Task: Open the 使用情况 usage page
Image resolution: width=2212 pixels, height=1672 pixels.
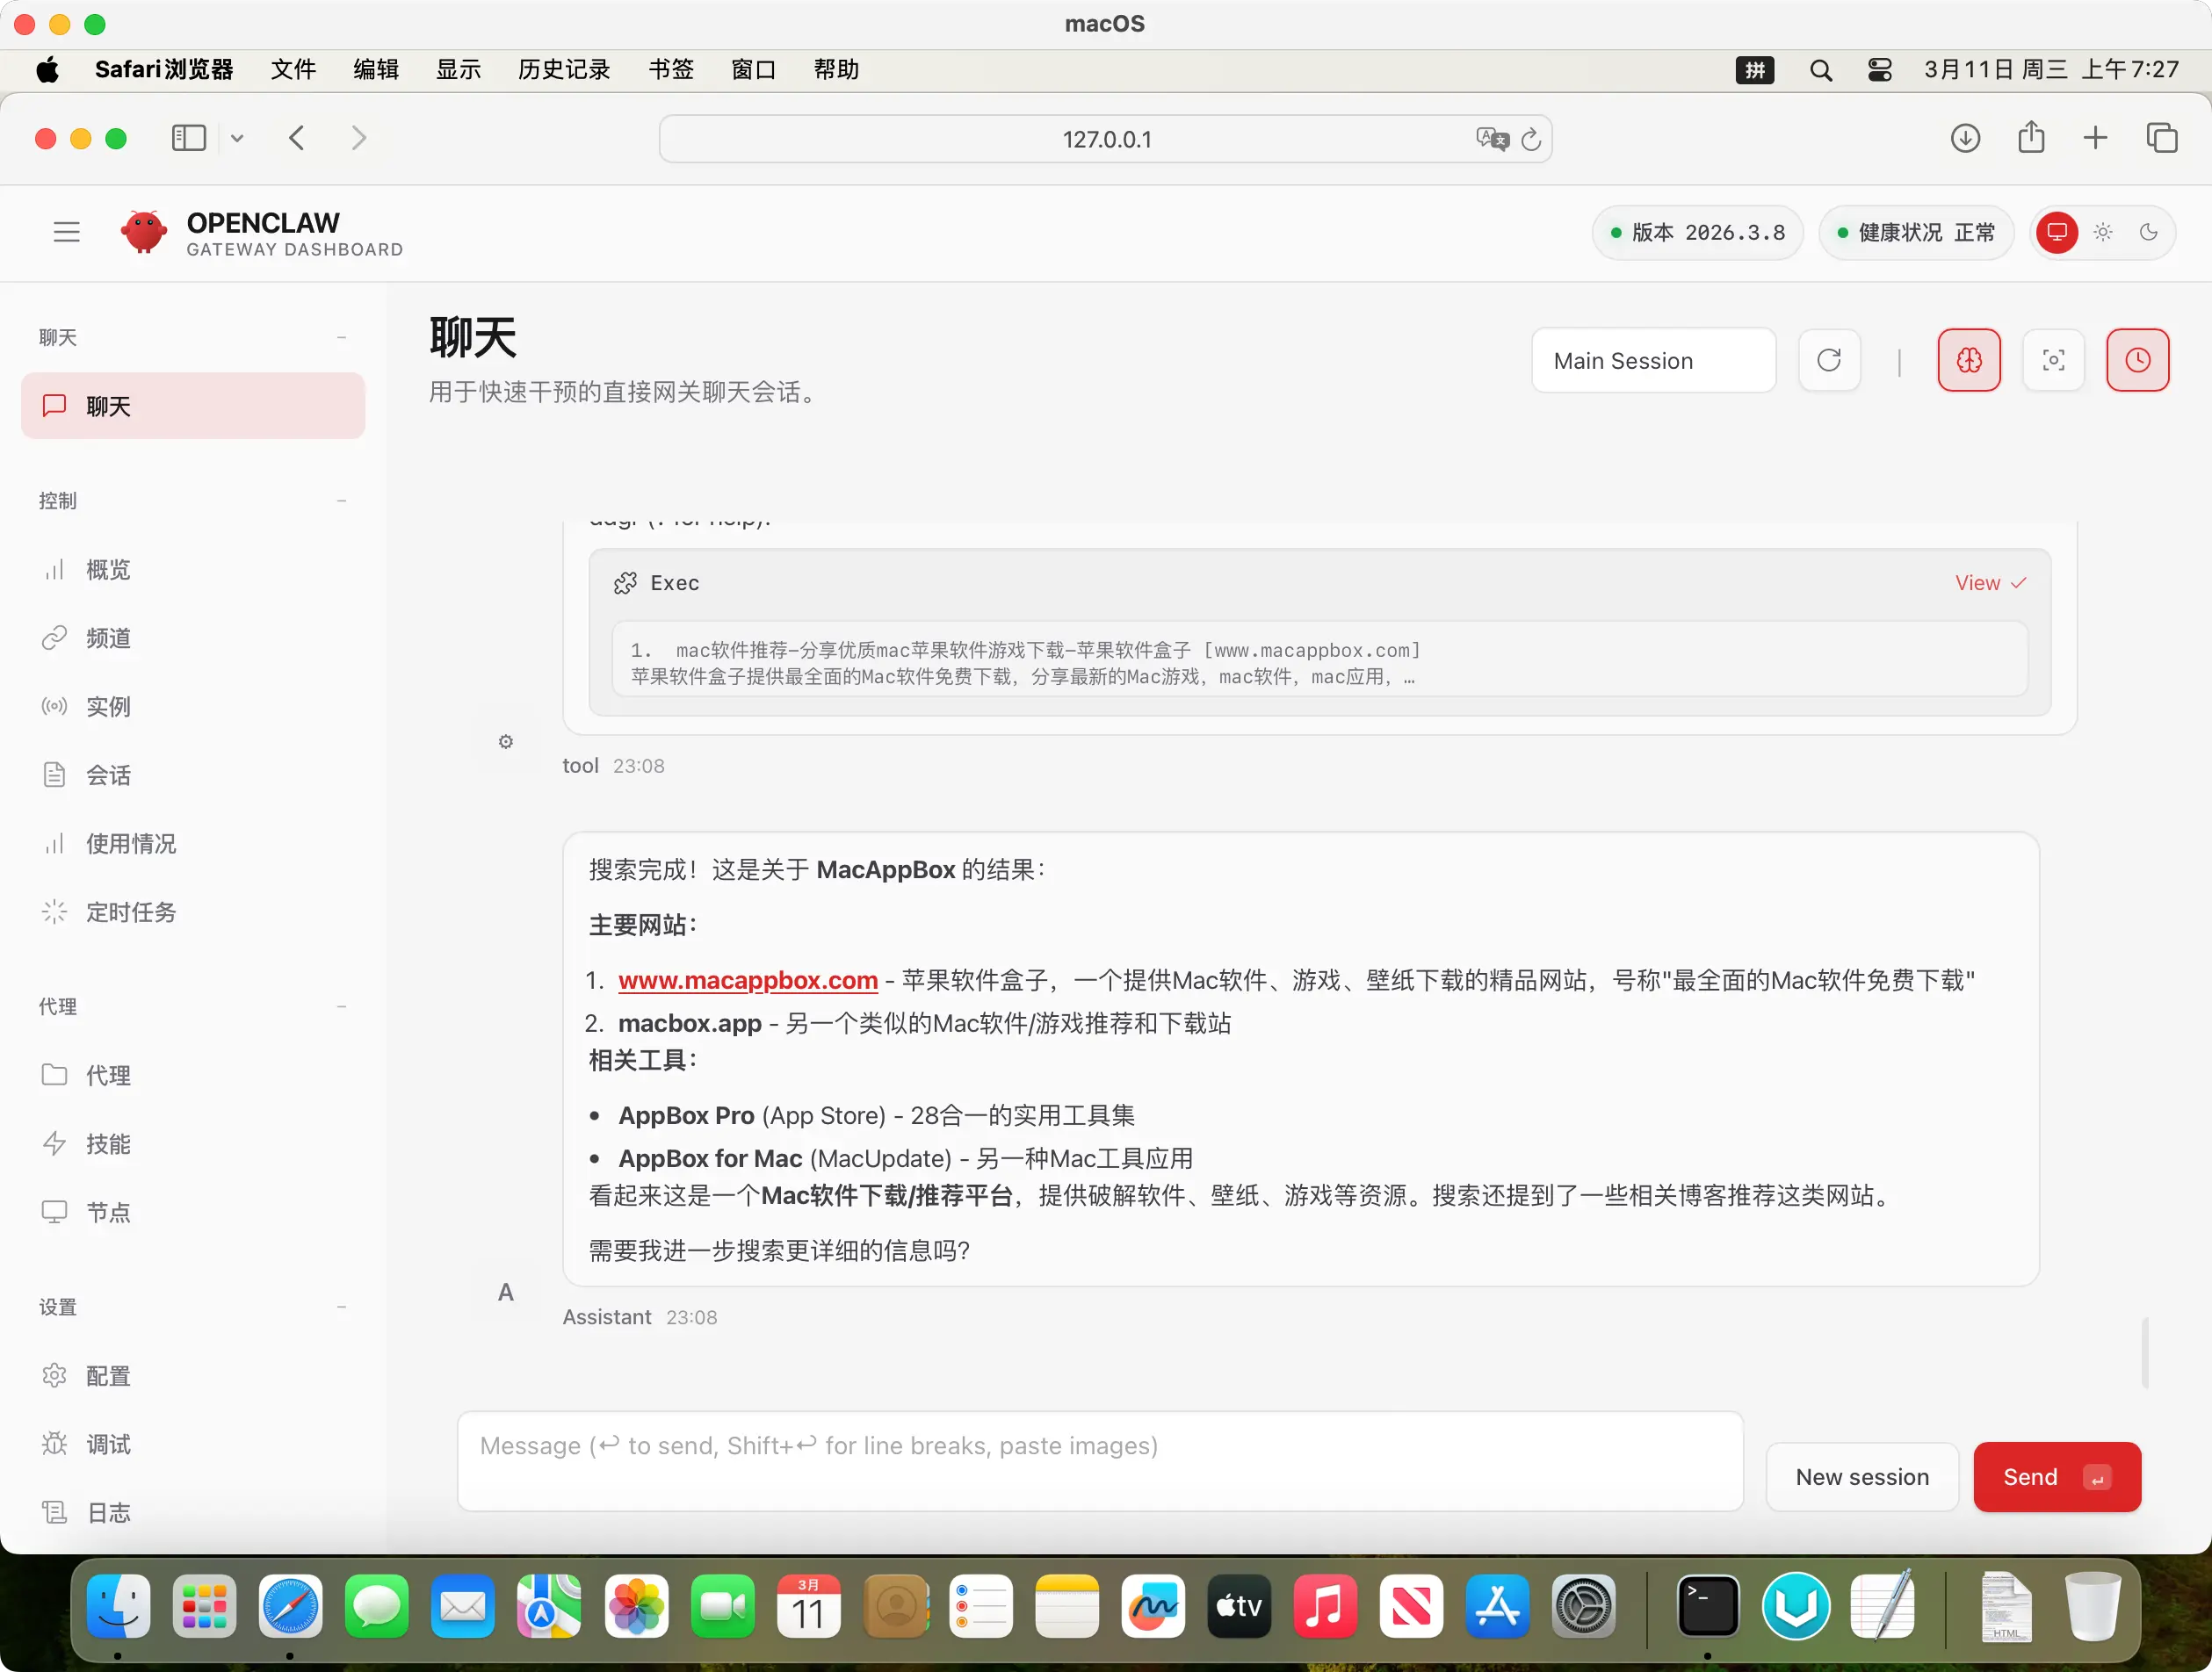Action: [x=193, y=844]
